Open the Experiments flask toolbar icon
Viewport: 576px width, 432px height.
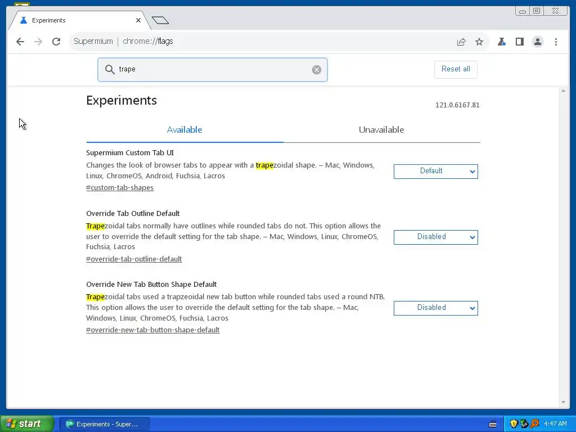pos(501,42)
